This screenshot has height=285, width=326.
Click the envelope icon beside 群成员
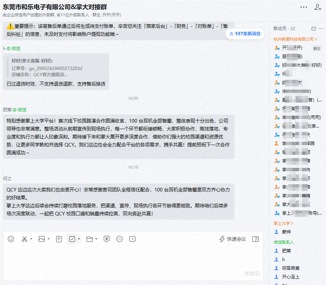[x=314, y=29]
